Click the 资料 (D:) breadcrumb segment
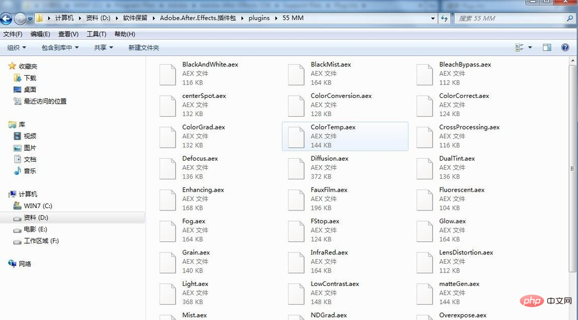Image resolution: width=578 pixels, height=320 pixels. pyautogui.click(x=98, y=18)
